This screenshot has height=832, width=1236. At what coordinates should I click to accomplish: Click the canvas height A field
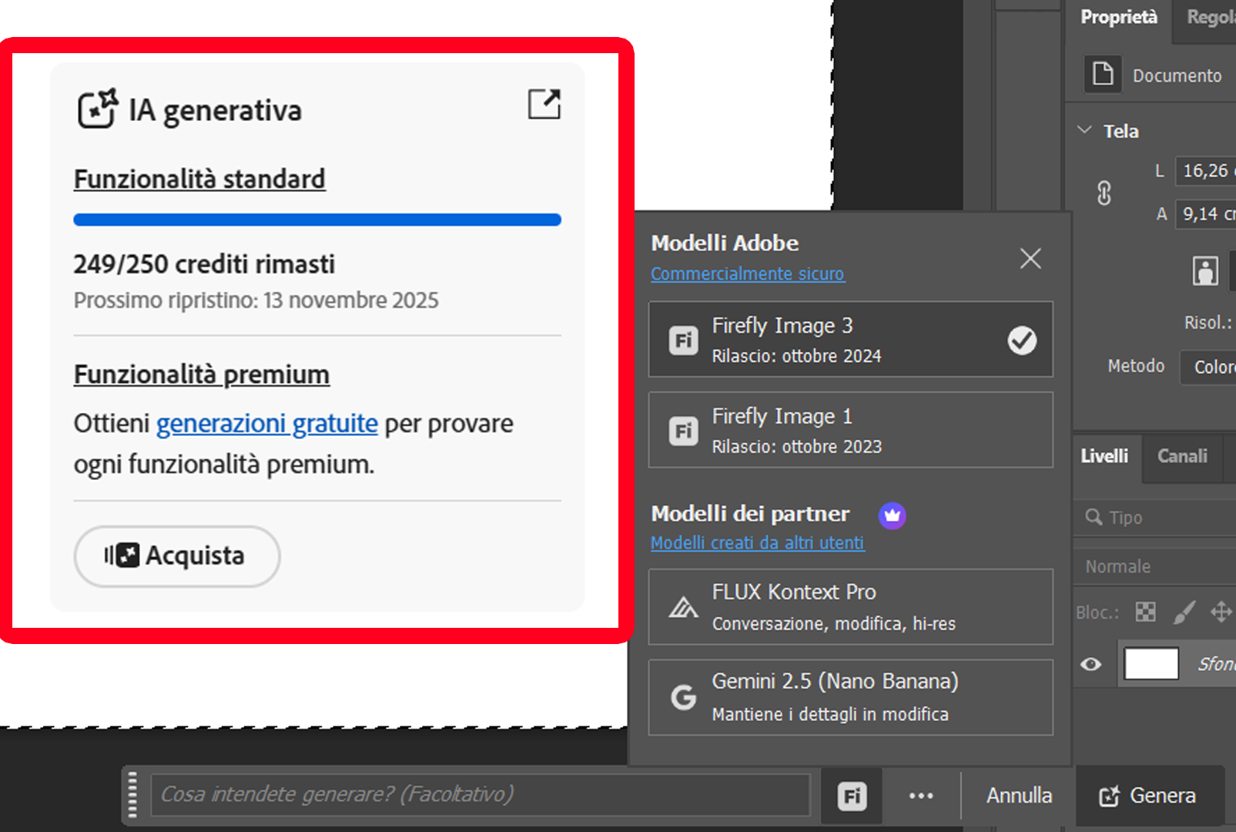(x=1205, y=214)
